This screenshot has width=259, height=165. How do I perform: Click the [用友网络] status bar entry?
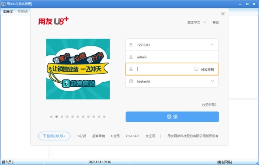pyautogui.click(x=225, y=162)
